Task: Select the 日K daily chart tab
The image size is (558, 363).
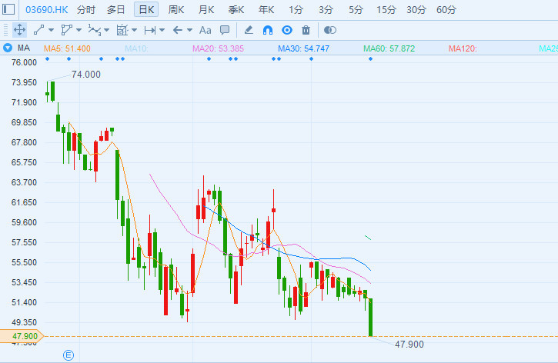Action: point(146,9)
